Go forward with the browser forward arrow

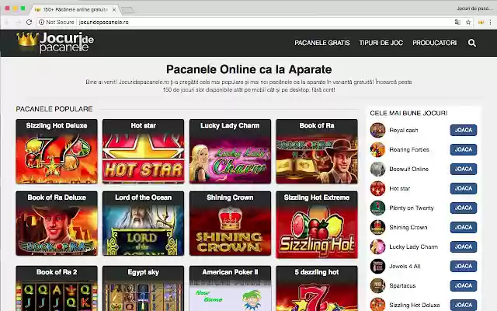point(18,23)
